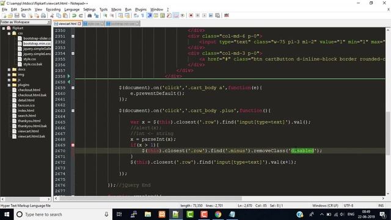Select bootstrap.min.css in the workspace tree

coord(37,43)
